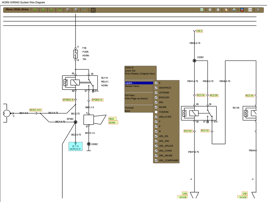This screenshot has height=202, width=267.
Task: Choose Zoom In from context menu
Action: click(129, 68)
